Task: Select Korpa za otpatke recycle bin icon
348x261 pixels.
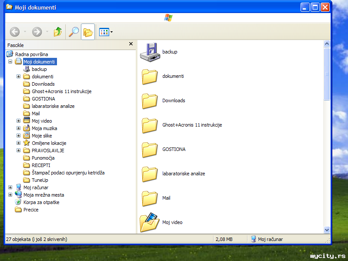Action: [x=18, y=202]
